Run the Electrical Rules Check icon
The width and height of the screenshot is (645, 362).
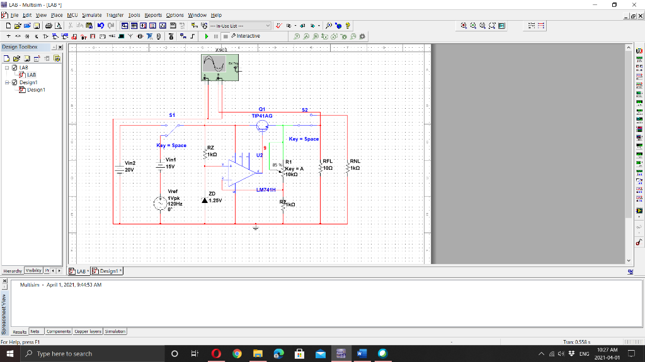(x=278, y=26)
